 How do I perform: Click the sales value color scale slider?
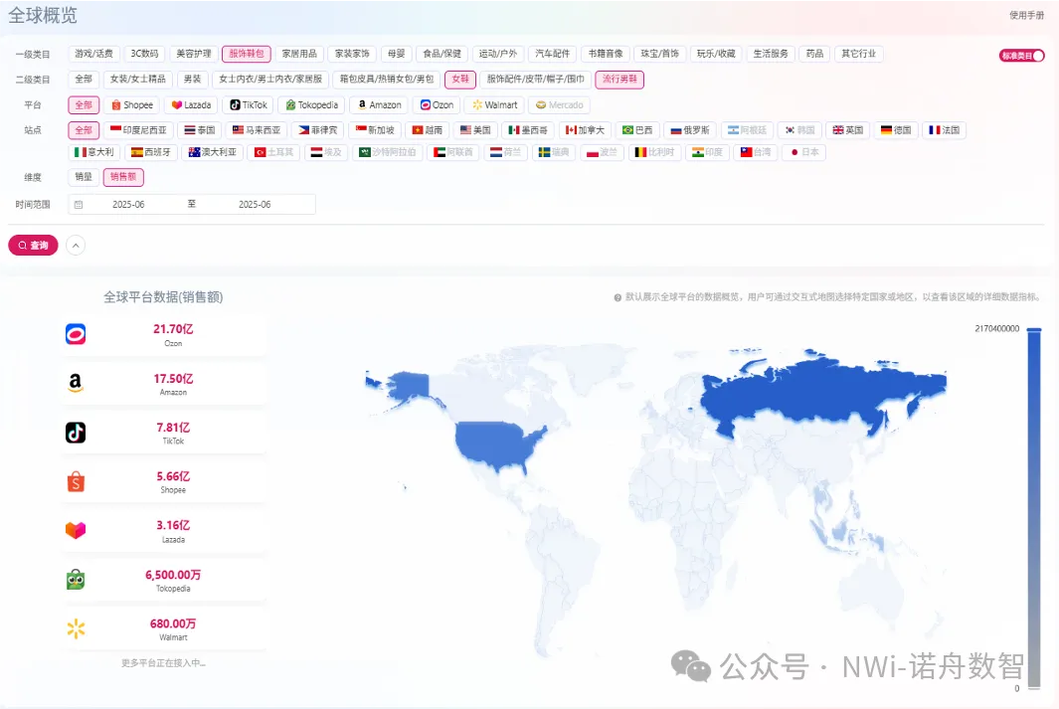[x=1034, y=507]
